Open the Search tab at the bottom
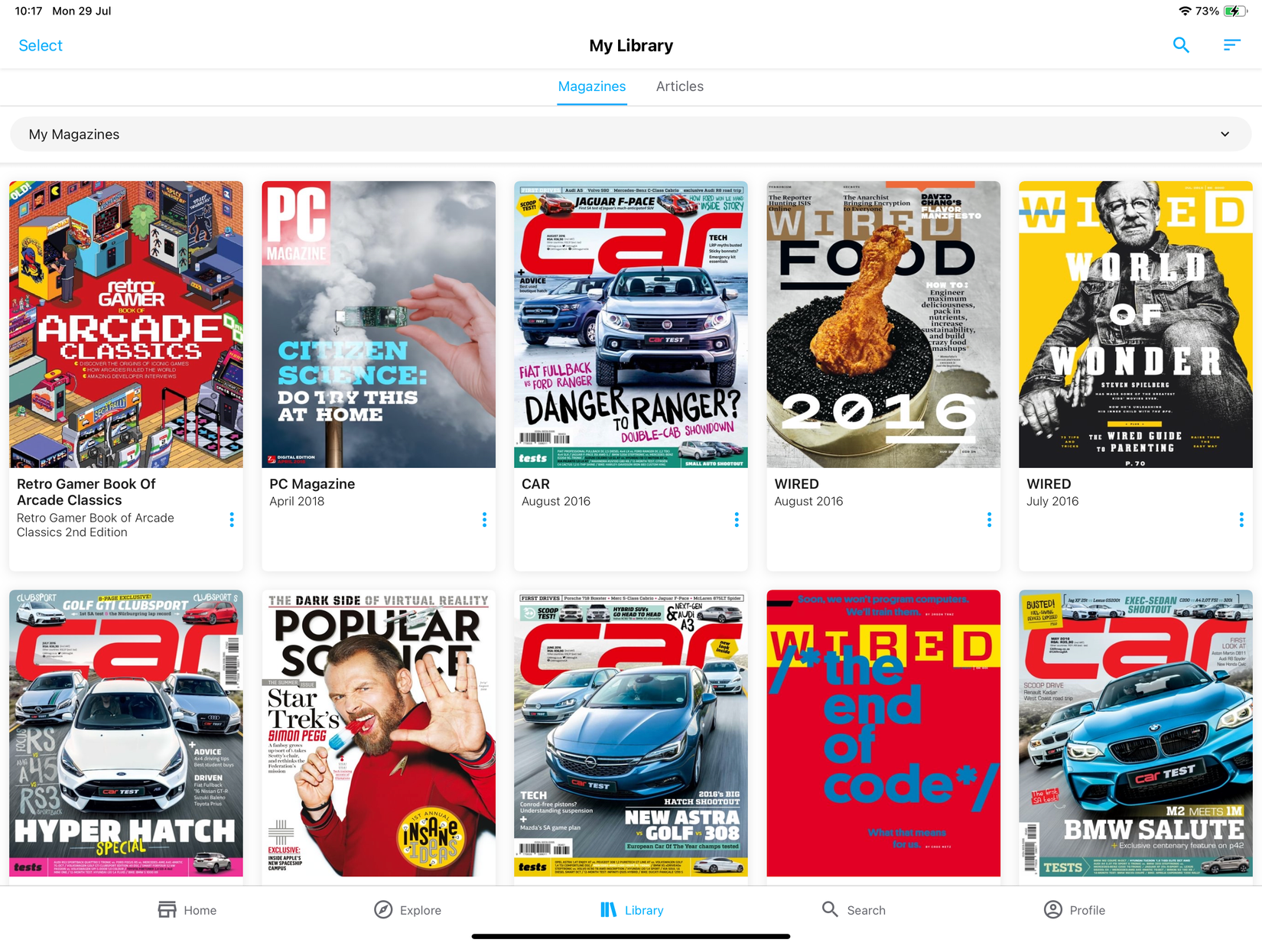This screenshot has height=946, width=1262. coord(853,910)
